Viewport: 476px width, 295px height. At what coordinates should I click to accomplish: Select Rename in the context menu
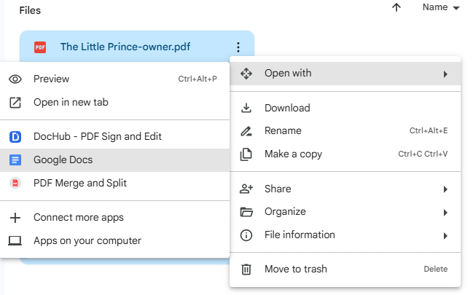(346, 131)
